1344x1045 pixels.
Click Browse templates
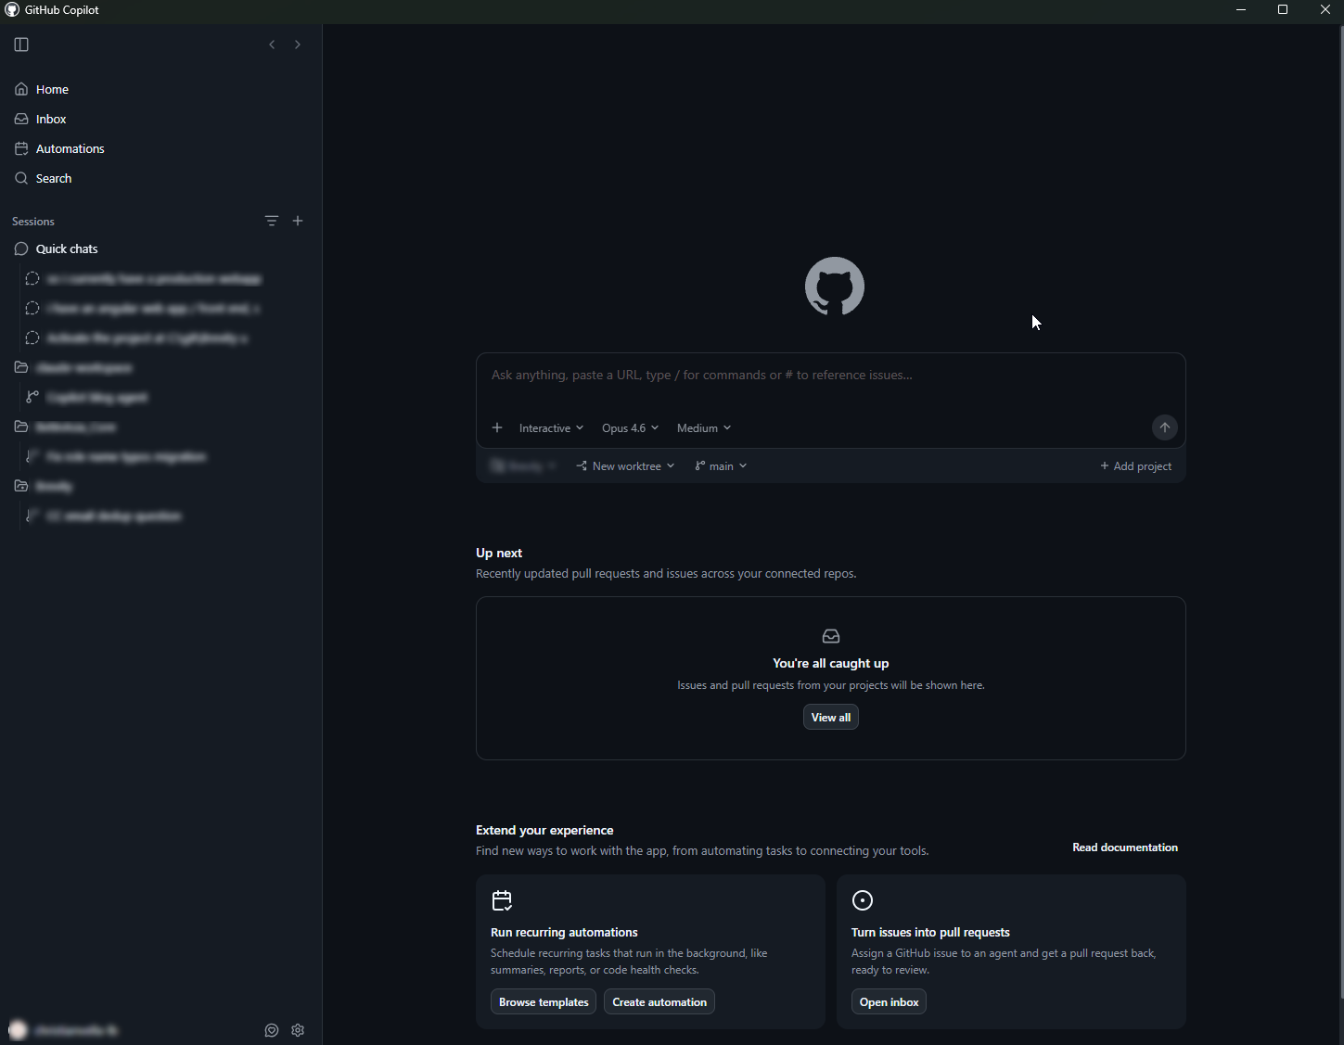pyautogui.click(x=544, y=1001)
